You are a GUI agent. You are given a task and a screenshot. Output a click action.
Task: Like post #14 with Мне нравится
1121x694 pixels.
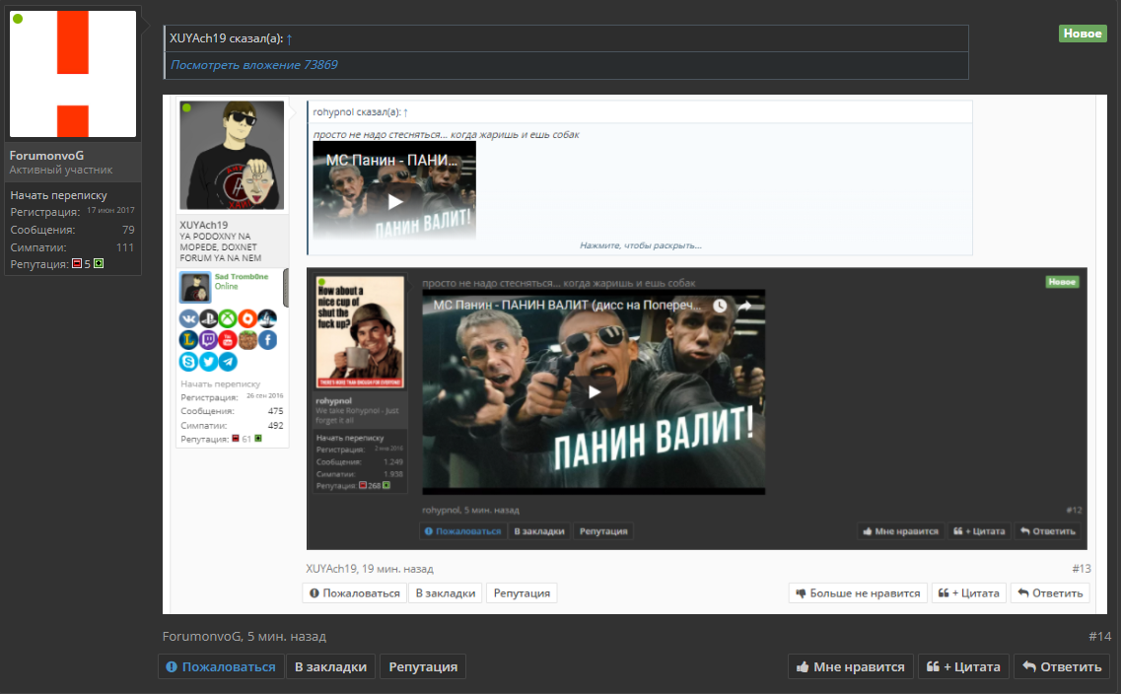coord(851,666)
